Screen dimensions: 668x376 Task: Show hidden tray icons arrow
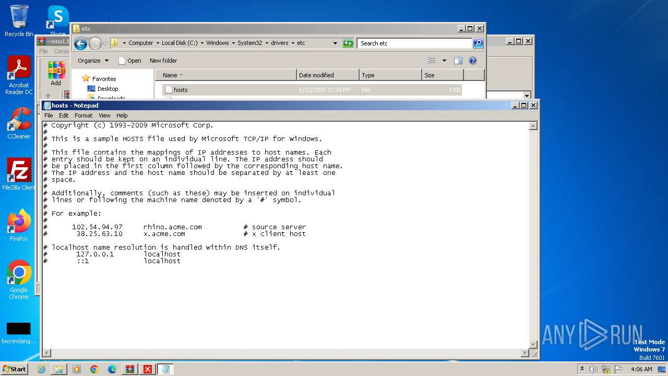tap(582, 369)
